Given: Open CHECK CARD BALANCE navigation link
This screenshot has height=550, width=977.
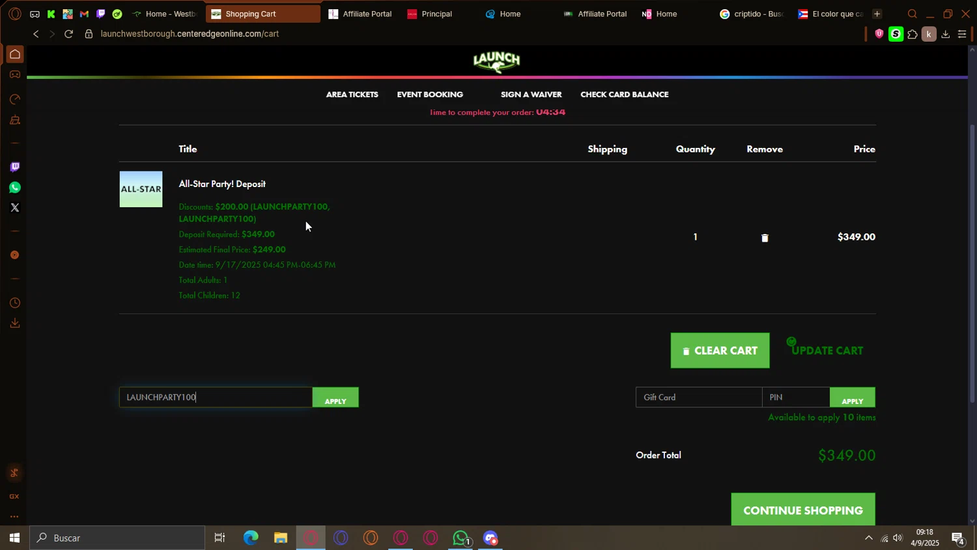Looking at the screenshot, I should (x=624, y=94).
